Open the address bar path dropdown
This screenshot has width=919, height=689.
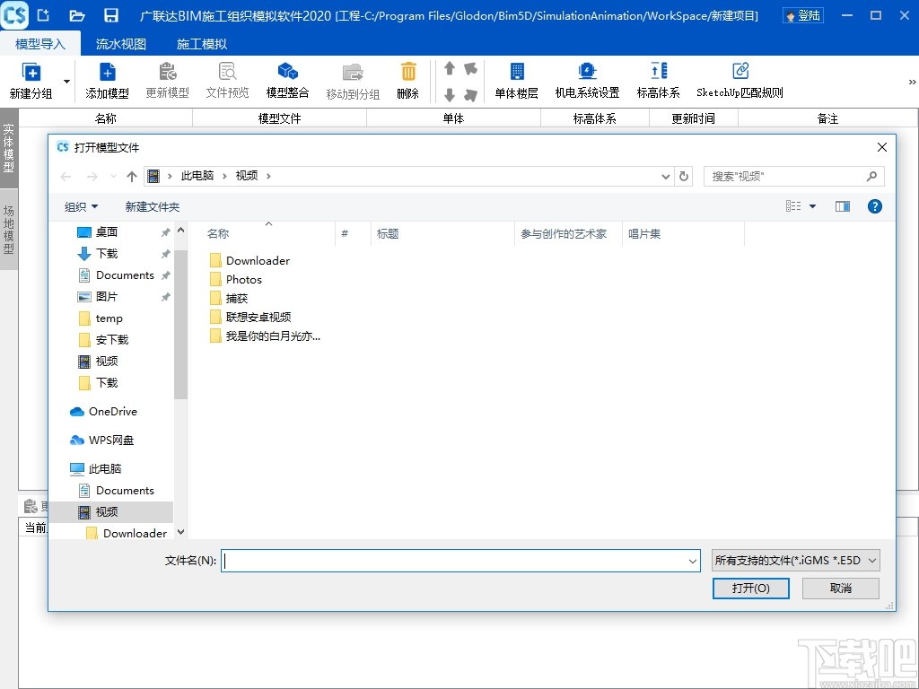664,176
